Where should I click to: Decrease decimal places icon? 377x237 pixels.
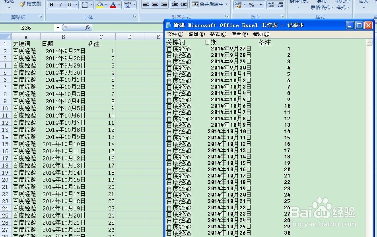tap(280, 4)
